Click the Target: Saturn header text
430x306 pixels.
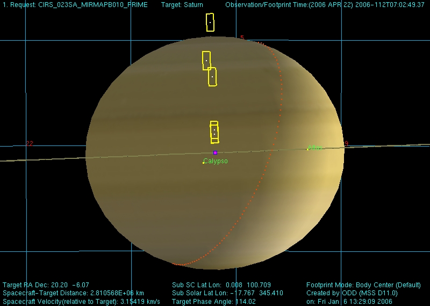[182, 5]
